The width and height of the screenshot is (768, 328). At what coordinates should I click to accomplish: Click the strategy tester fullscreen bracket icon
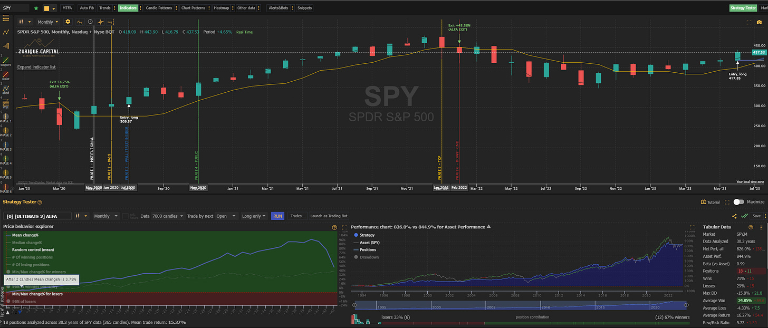pos(727,202)
